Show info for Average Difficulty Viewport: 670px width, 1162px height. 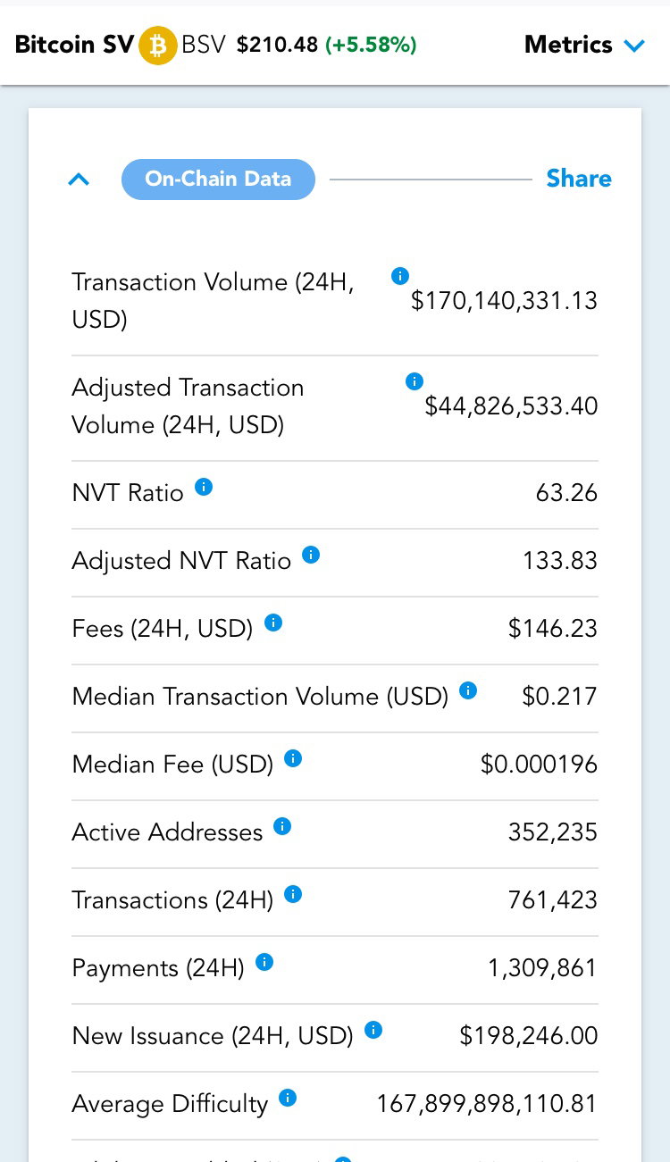(288, 1098)
